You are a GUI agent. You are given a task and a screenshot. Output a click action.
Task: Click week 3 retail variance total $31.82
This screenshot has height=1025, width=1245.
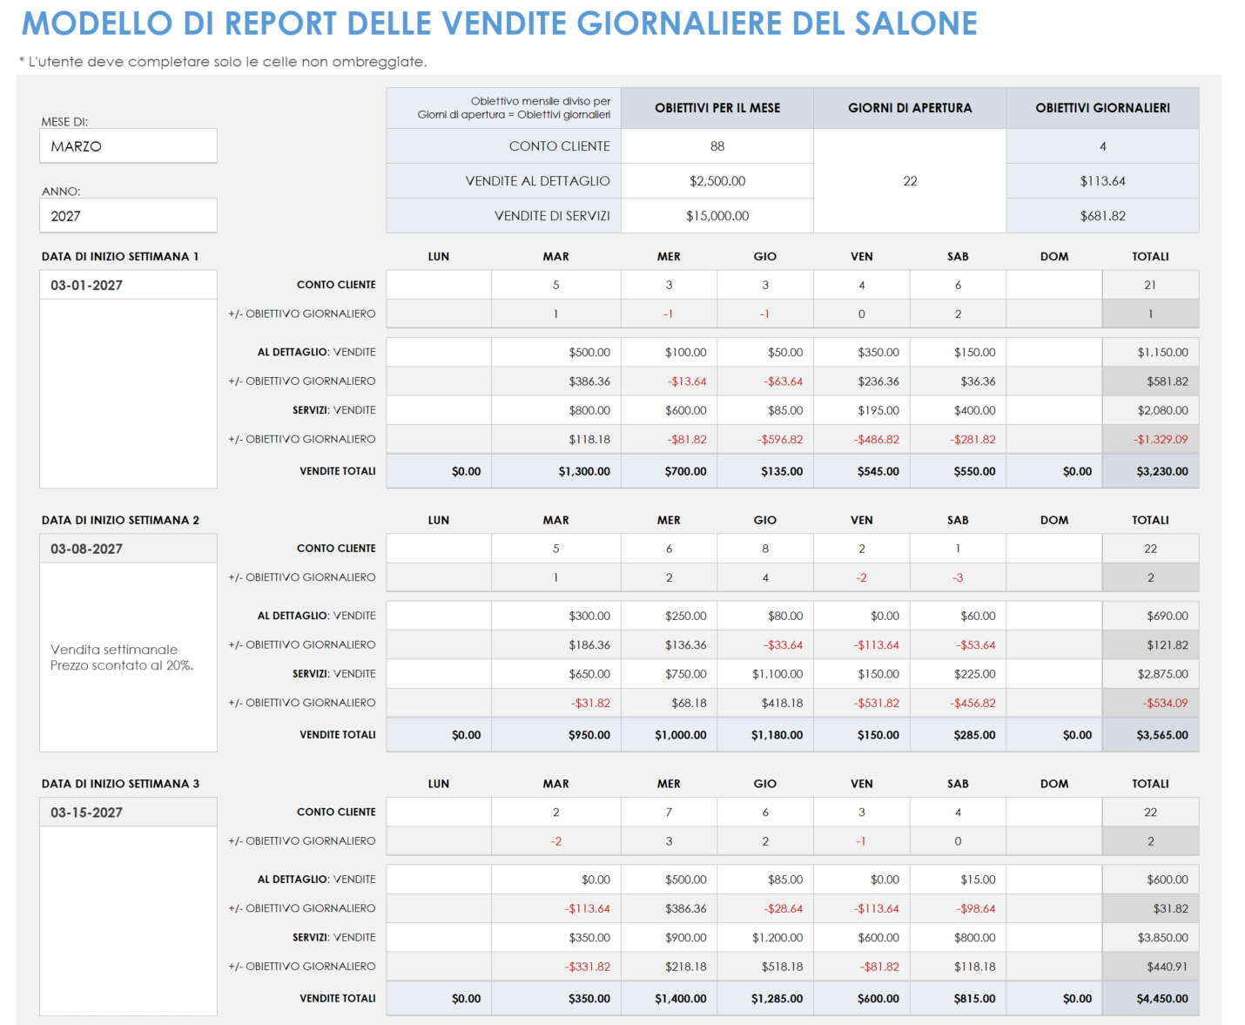coord(1150,908)
